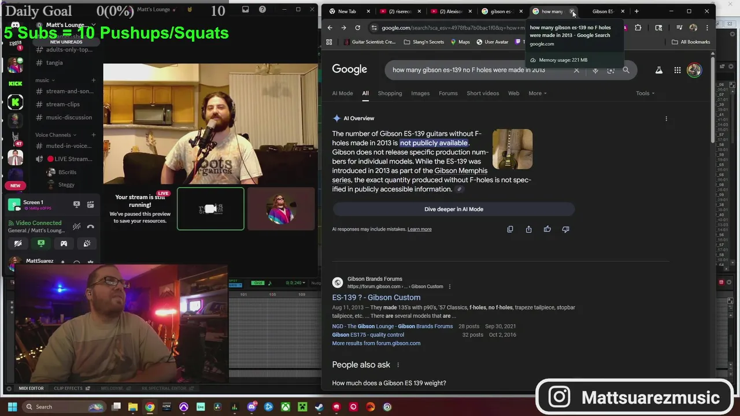740x416 pixels.
Task: Click Dive deeper in AI Mode
Action: coord(454,209)
